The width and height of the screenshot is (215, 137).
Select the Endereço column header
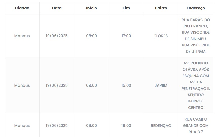click(x=196, y=8)
